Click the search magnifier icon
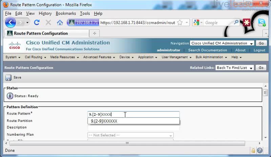 point(236,22)
